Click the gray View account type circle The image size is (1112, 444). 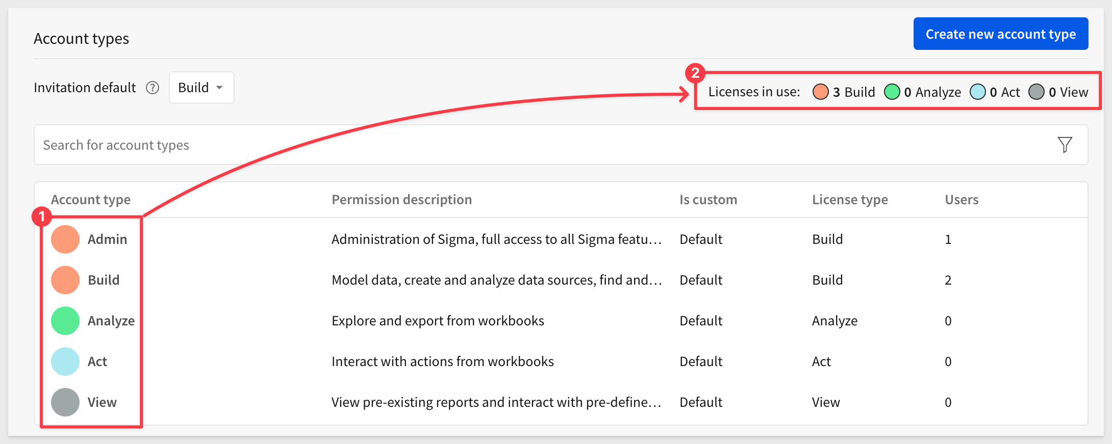click(65, 402)
